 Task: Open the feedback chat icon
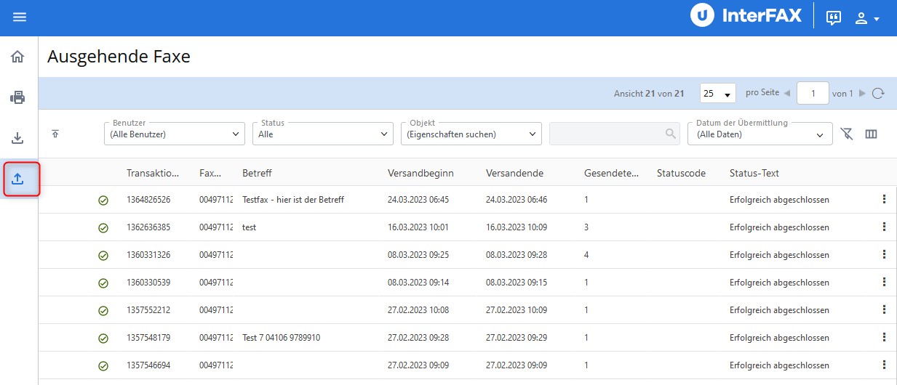[834, 18]
